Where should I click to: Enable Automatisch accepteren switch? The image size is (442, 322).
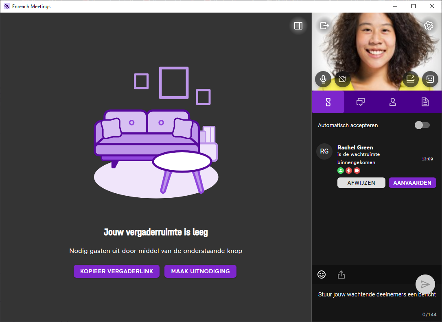click(422, 125)
